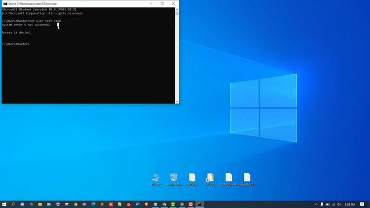Screen dimensions: 370x208
Task: Open File Explorer from the taskbar
Action: 40,204
